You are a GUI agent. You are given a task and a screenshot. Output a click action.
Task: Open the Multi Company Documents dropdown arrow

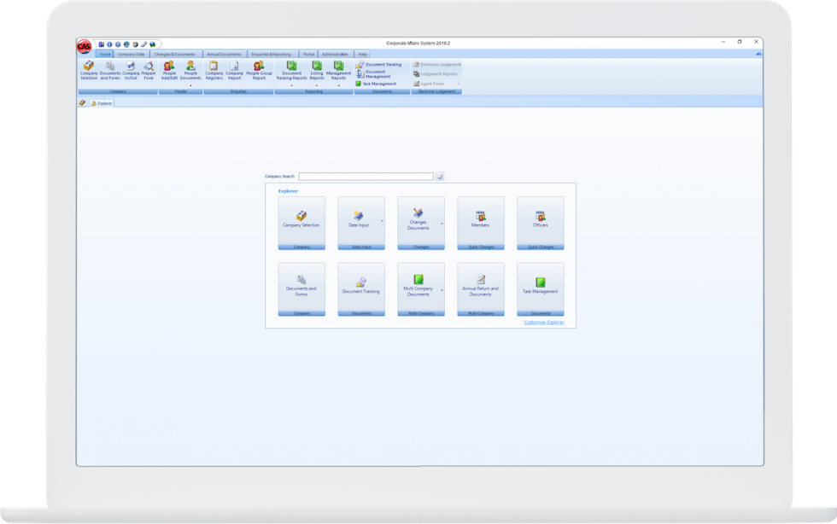442,289
